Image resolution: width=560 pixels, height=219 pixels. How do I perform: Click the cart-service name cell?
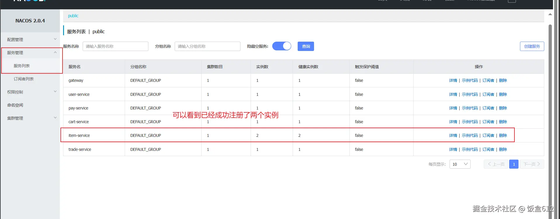tap(94, 122)
